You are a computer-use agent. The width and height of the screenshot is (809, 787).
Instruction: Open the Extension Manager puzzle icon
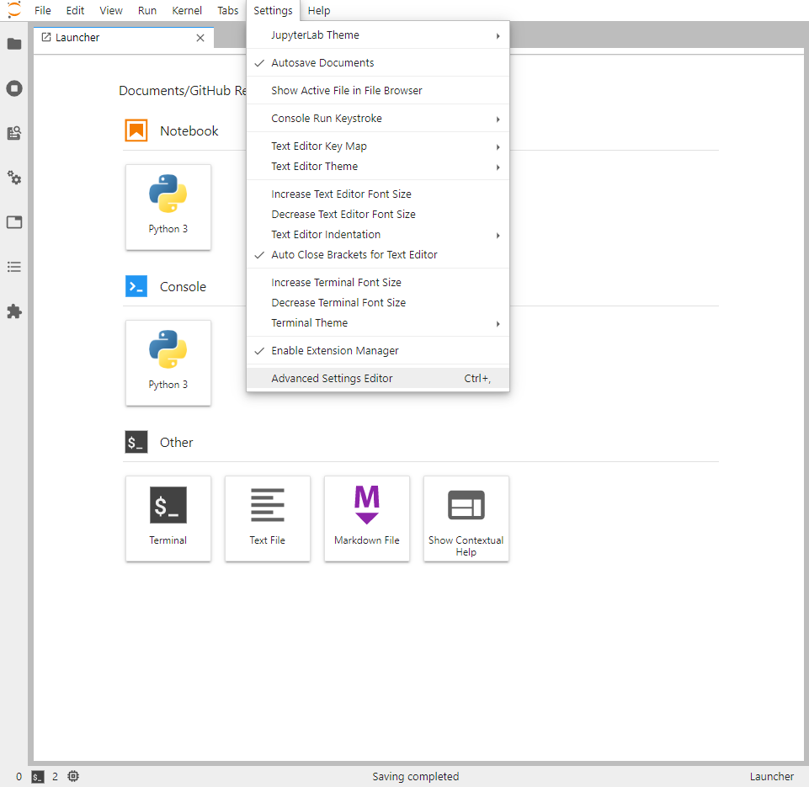point(14,311)
